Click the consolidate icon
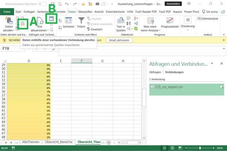 [x=136, y=18]
